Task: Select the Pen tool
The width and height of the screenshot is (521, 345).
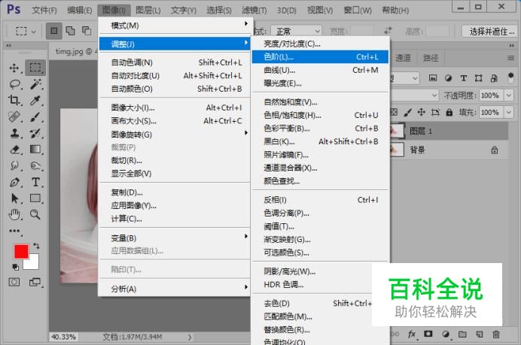Action: (14, 182)
